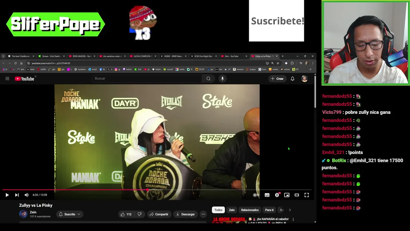410x231 pixels.
Task: Open account avatar menu
Action: coord(304,79)
